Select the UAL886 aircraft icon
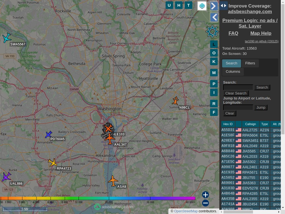285x214 pixels. click(x=7, y=176)
